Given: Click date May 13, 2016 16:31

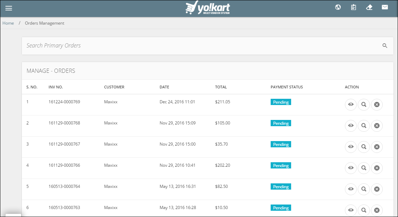Looking at the screenshot, I should [178, 186].
